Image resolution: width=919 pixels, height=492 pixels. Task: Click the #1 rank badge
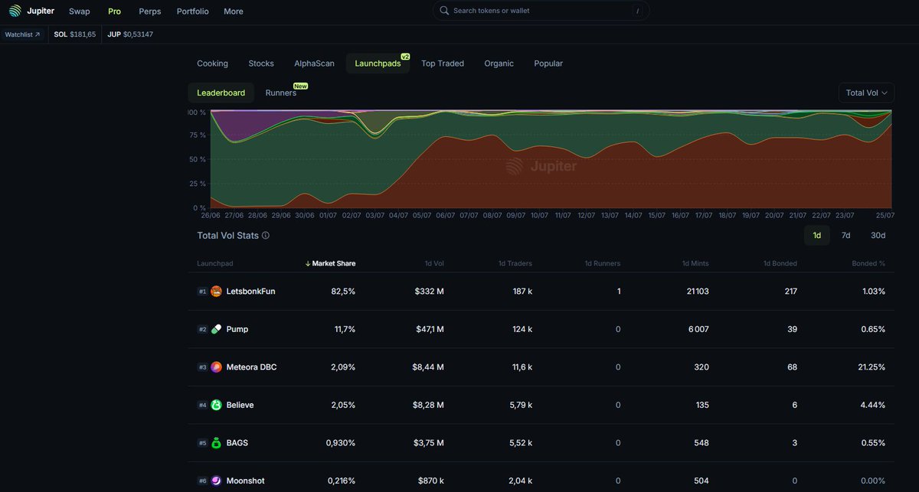202,292
